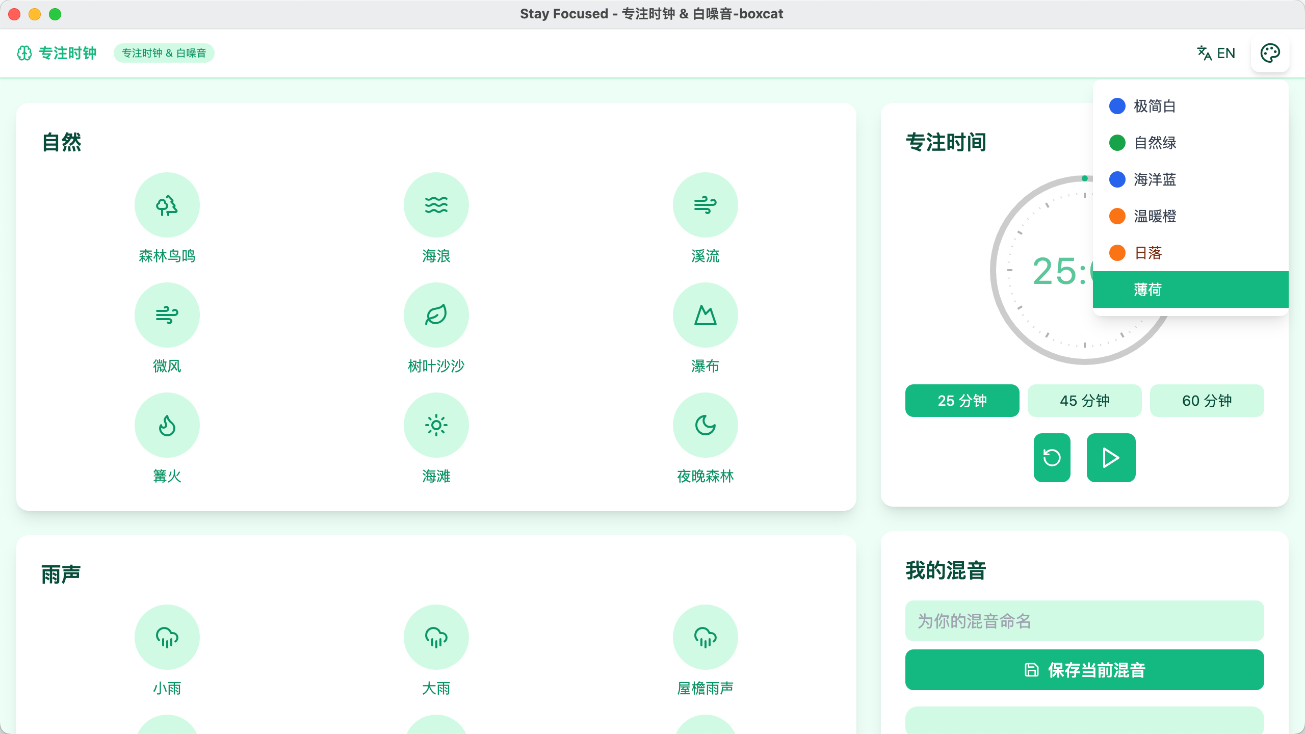
Task: Toggle the 溪流 stream sound icon
Action: pyautogui.click(x=705, y=205)
